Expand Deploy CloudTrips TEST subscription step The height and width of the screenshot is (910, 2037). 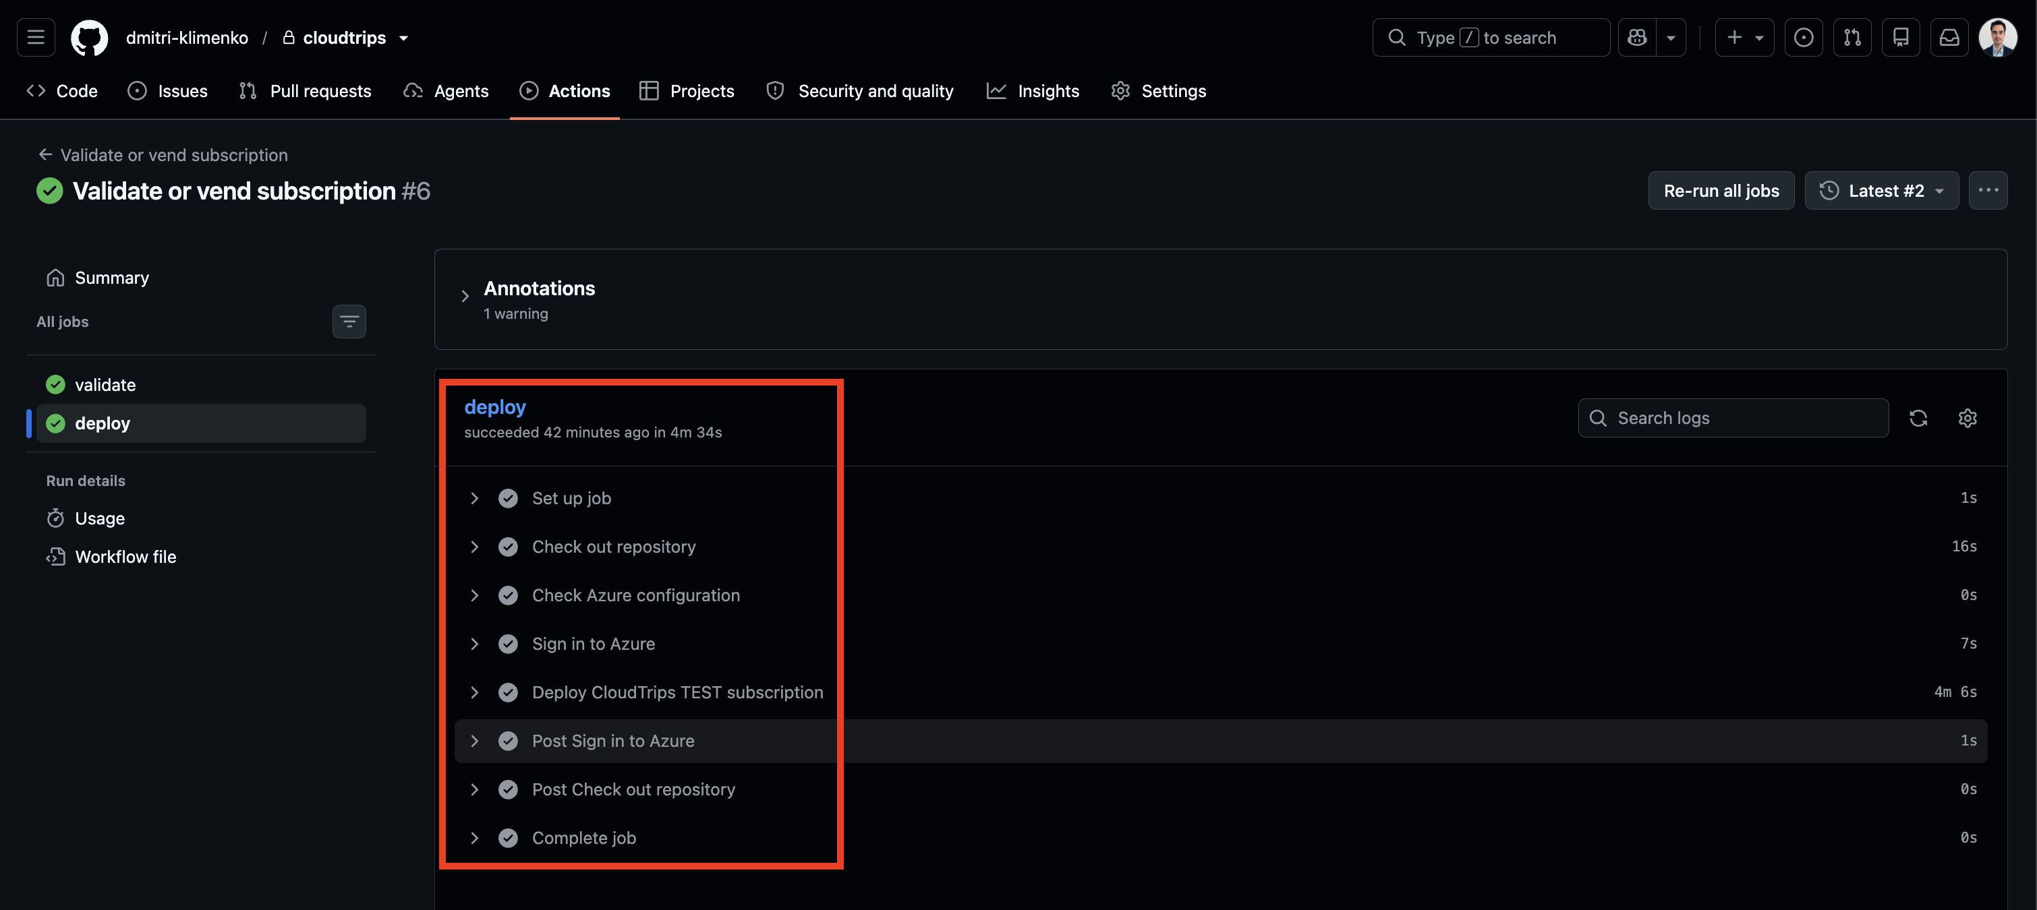pyautogui.click(x=1220, y=693)
